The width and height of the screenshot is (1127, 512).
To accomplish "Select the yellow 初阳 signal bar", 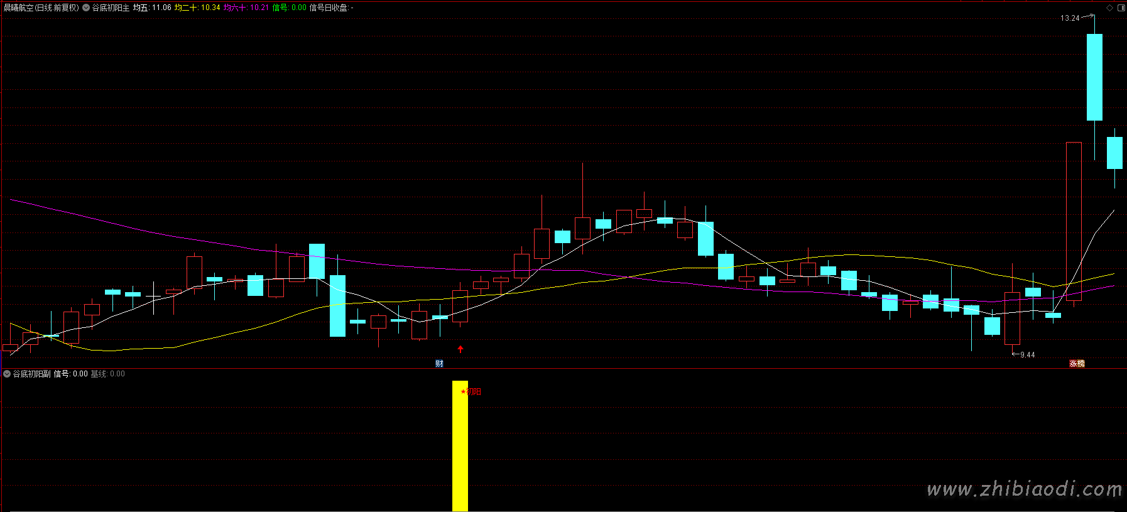I will (x=460, y=445).
